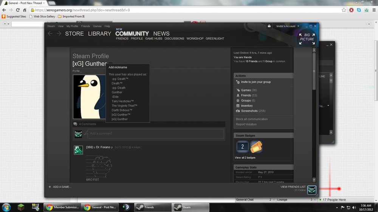Go to STORE section
Viewport: 378px width, 212px height.
74,34
